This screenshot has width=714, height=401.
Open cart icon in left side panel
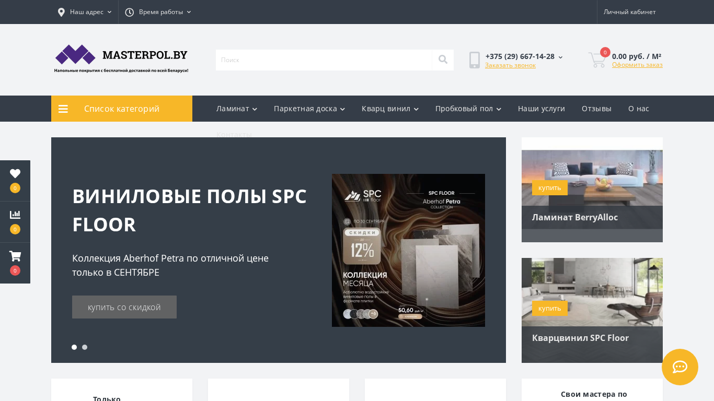pyautogui.click(x=15, y=256)
